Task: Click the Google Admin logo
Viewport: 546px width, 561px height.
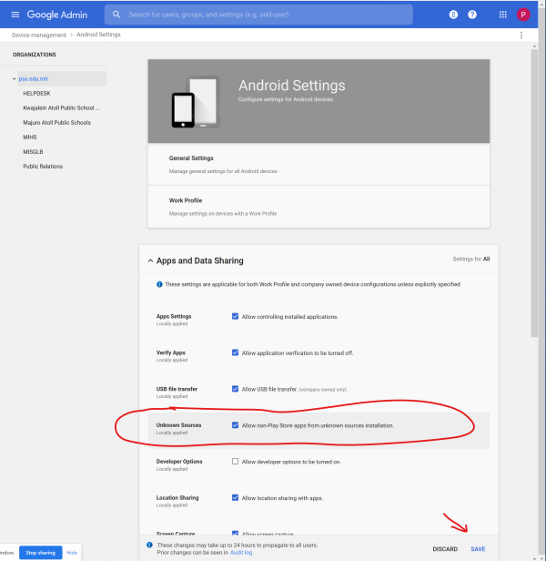Action: click(x=59, y=15)
